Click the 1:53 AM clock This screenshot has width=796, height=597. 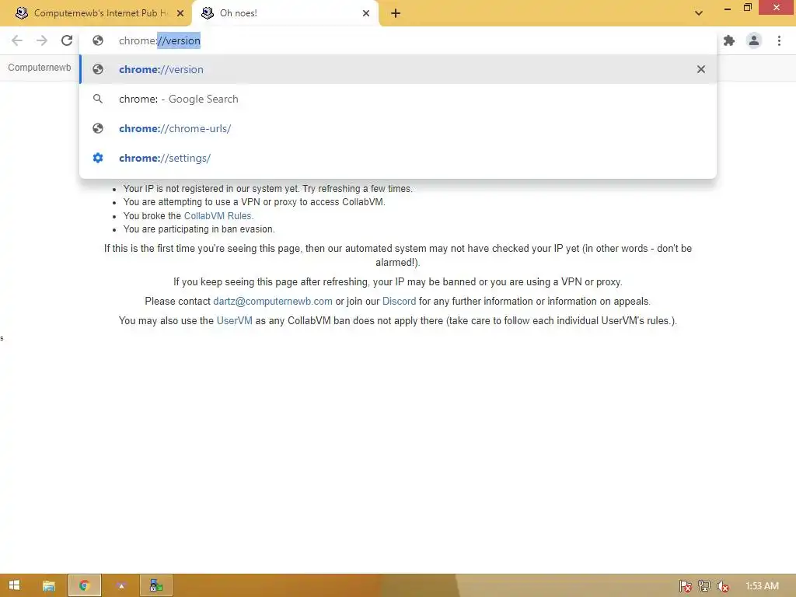click(762, 586)
